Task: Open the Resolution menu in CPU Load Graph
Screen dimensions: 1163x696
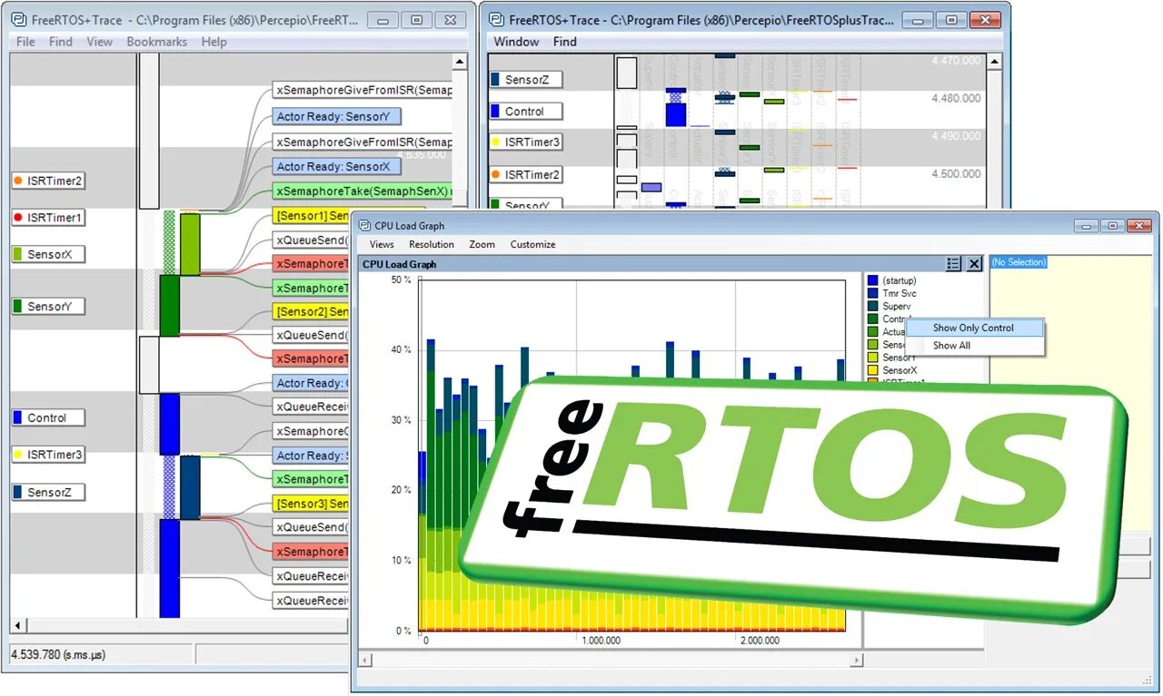Action: click(431, 244)
